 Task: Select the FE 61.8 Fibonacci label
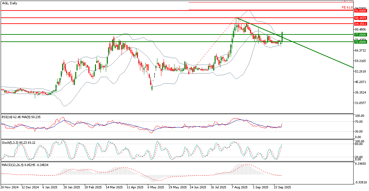tap(347, 7)
